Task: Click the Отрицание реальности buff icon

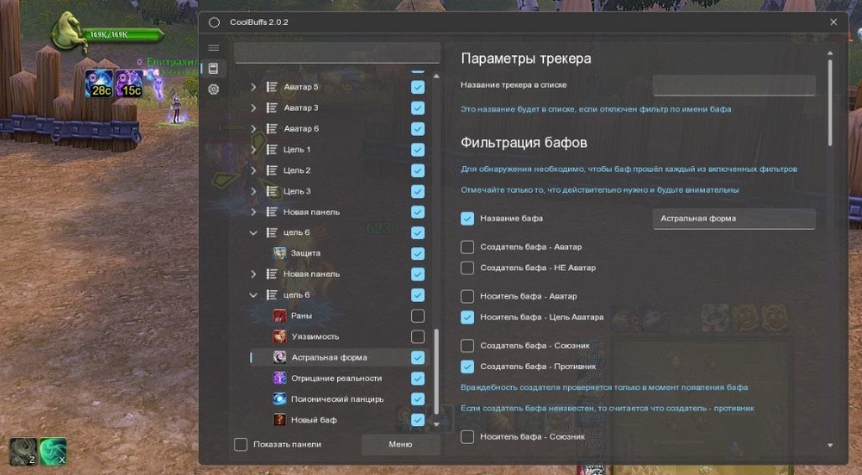Action: 280,378
